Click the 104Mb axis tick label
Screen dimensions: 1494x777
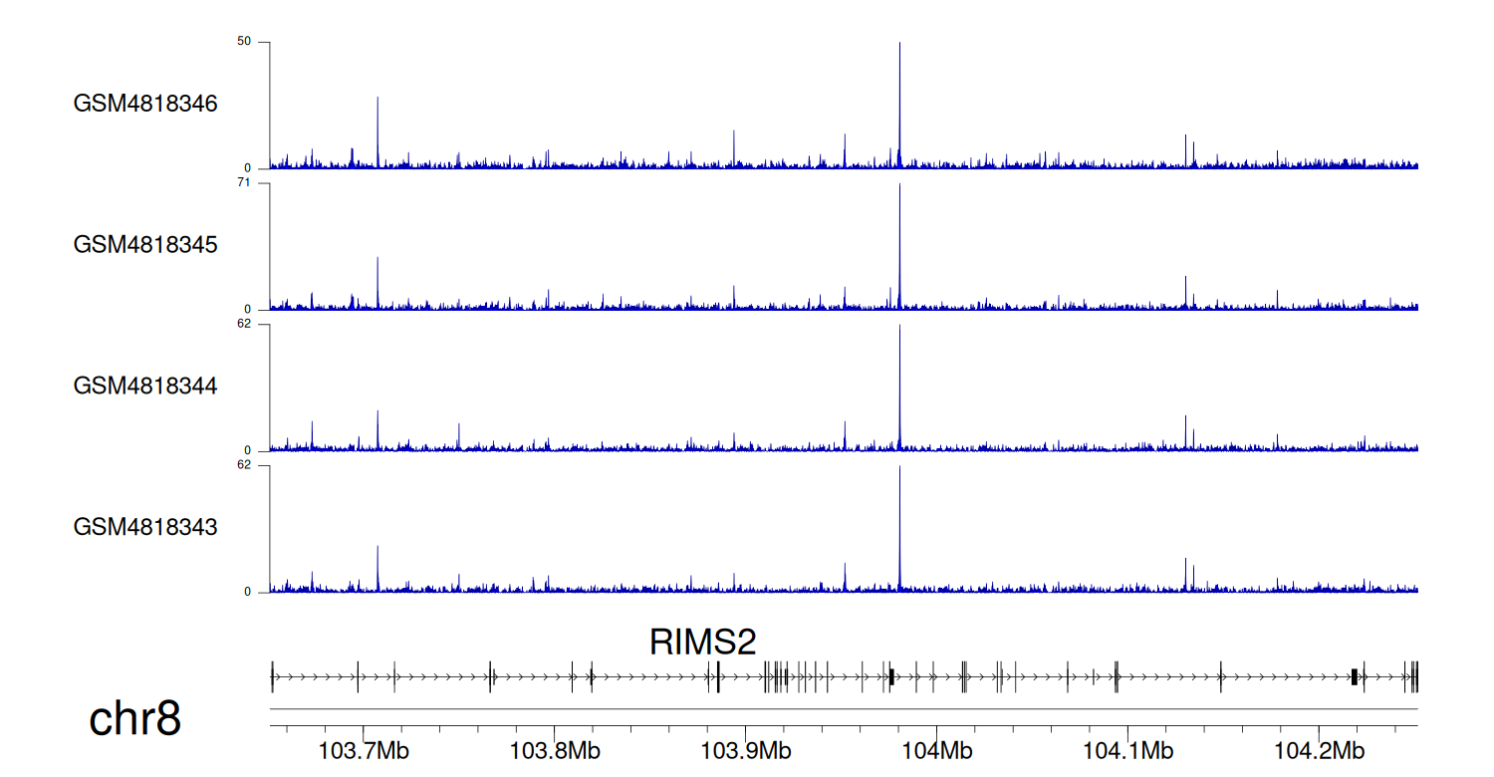click(936, 750)
